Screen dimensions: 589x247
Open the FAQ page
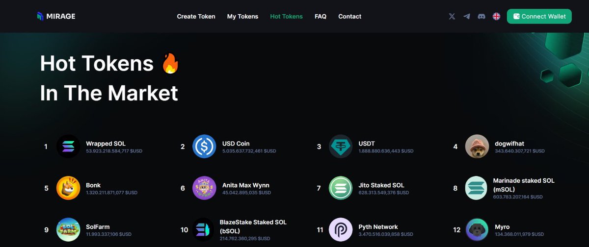pyautogui.click(x=321, y=16)
